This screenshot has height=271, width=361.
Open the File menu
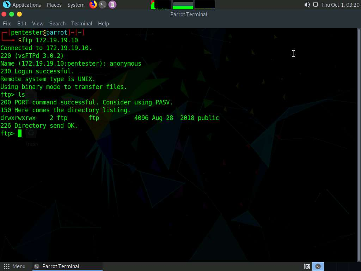click(7, 24)
